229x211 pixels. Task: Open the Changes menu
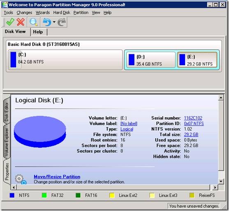[x=24, y=13]
